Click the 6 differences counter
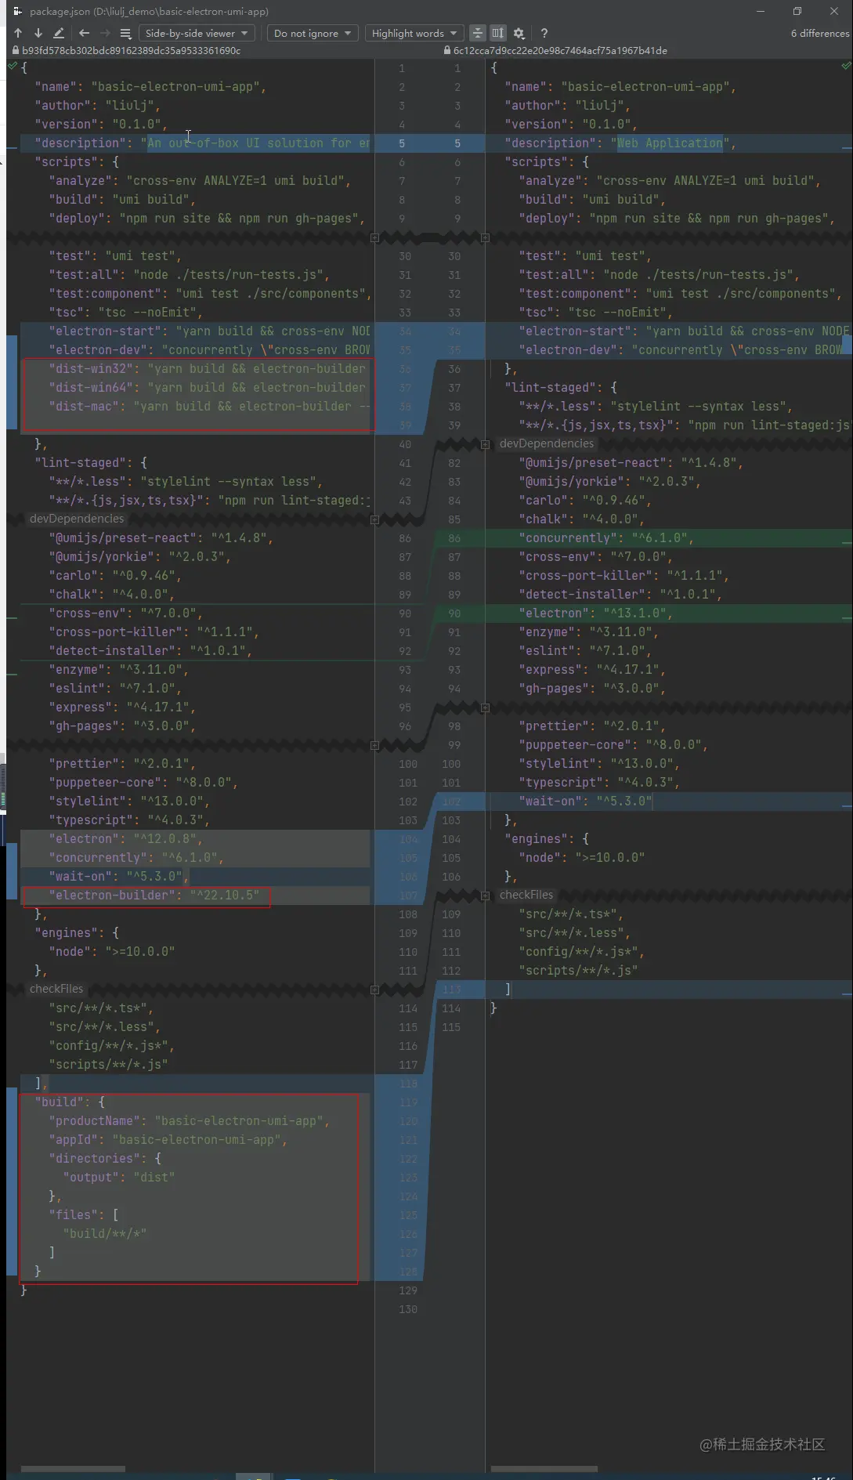853x1480 pixels. click(819, 33)
